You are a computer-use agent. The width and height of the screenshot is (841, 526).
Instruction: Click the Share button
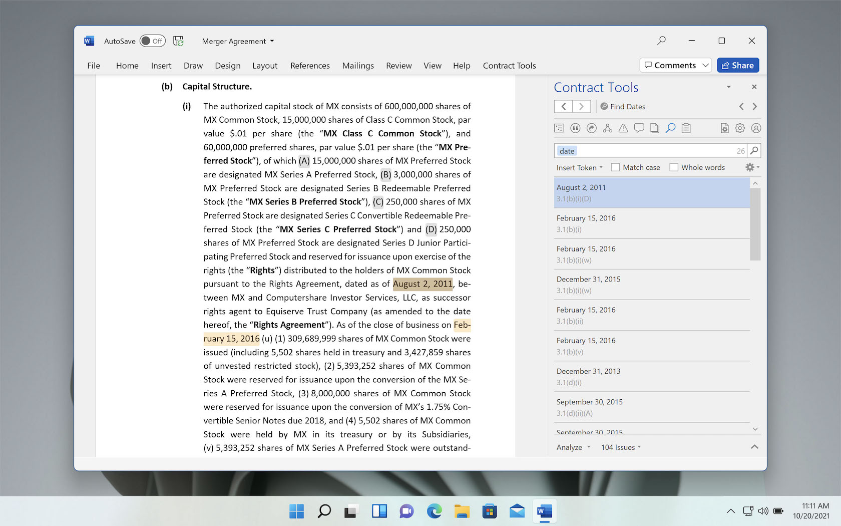pos(738,65)
